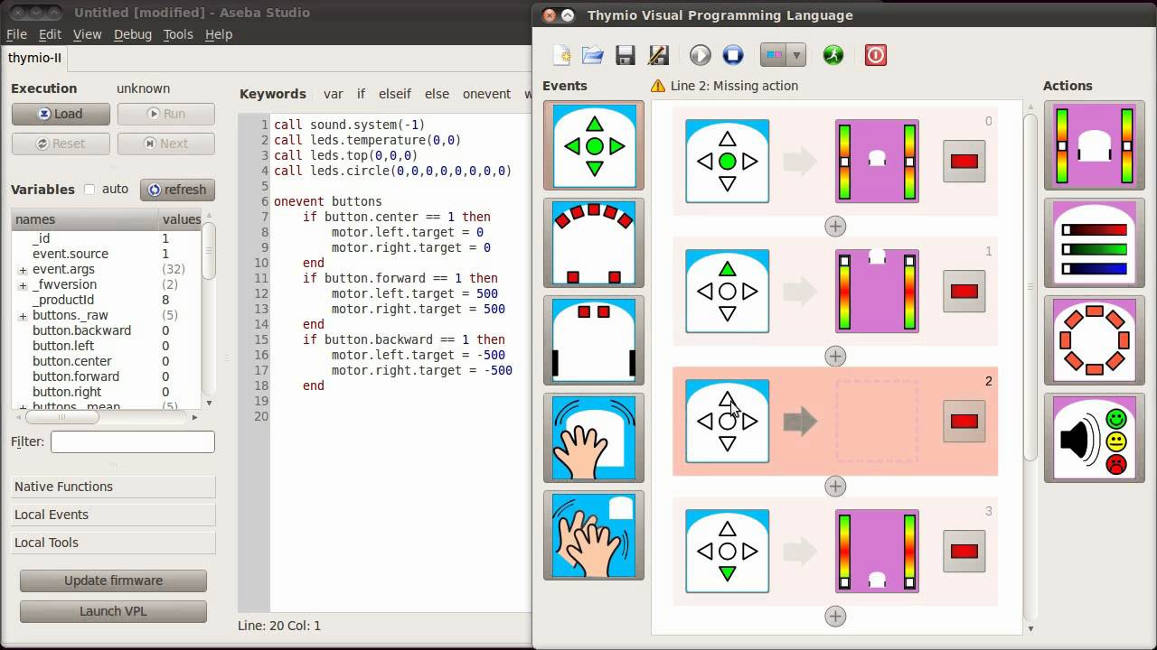
Task: Toggle the down arrow in line 3 event
Action: point(728,574)
